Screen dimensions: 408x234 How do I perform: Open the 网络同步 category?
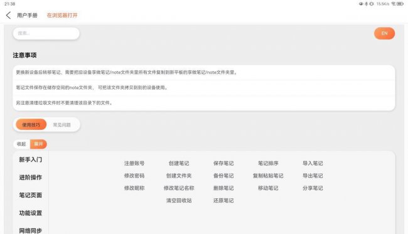click(31, 231)
